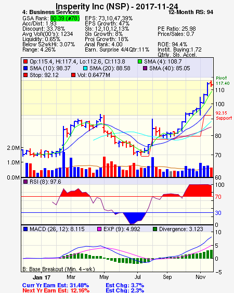Viewport: 234px width, 293px height.
Task: Click the red Op/Hi/Lo/Cl legend swatch
Action: click(25, 61)
